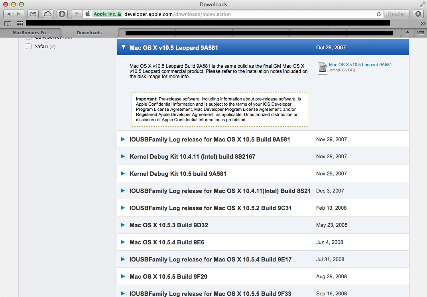Show all tabs with the tab overview icon
This screenshot has width=427, height=297.
(421, 33)
